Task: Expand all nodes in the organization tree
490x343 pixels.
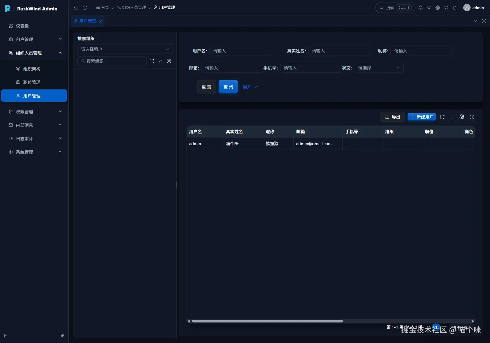Action: point(152,61)
